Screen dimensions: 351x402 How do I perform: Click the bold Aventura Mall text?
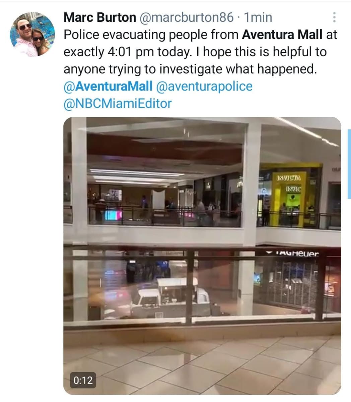[282, 35]
